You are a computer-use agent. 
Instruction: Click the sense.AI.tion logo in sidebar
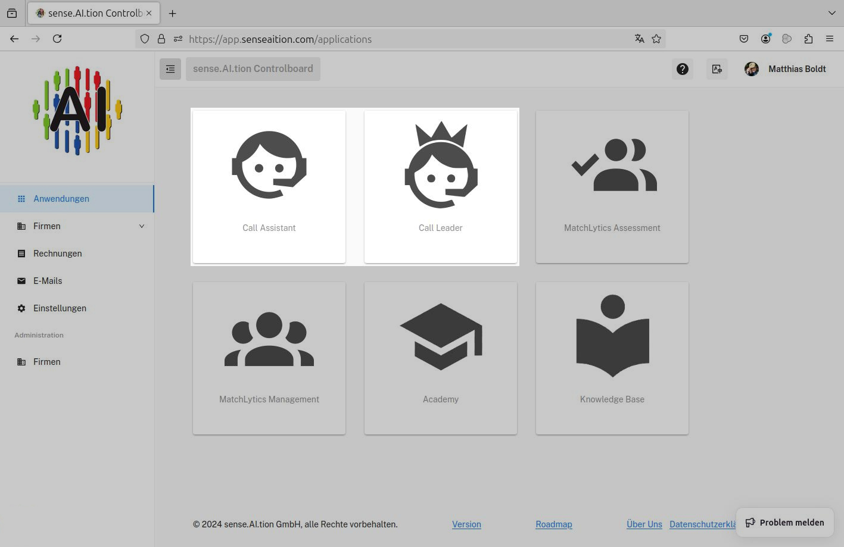pos(77,110)
